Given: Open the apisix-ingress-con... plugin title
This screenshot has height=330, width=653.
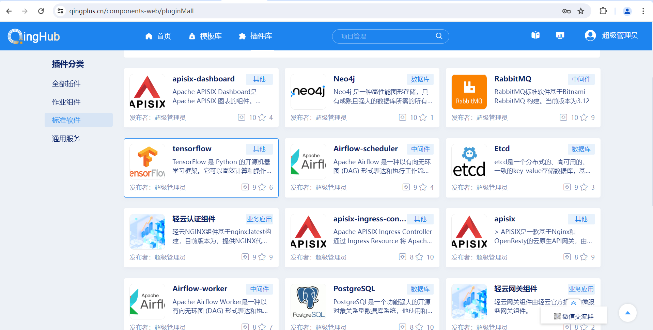Looking at the screenshot, I should (x=370, y=219).
